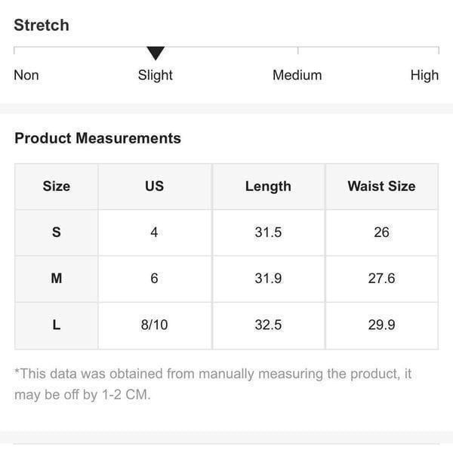
Task: Click the 31.5 length cell
Action: click(x=268, y=233)
